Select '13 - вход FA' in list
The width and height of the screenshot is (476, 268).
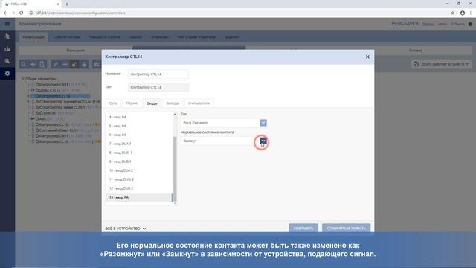point(139,197)
